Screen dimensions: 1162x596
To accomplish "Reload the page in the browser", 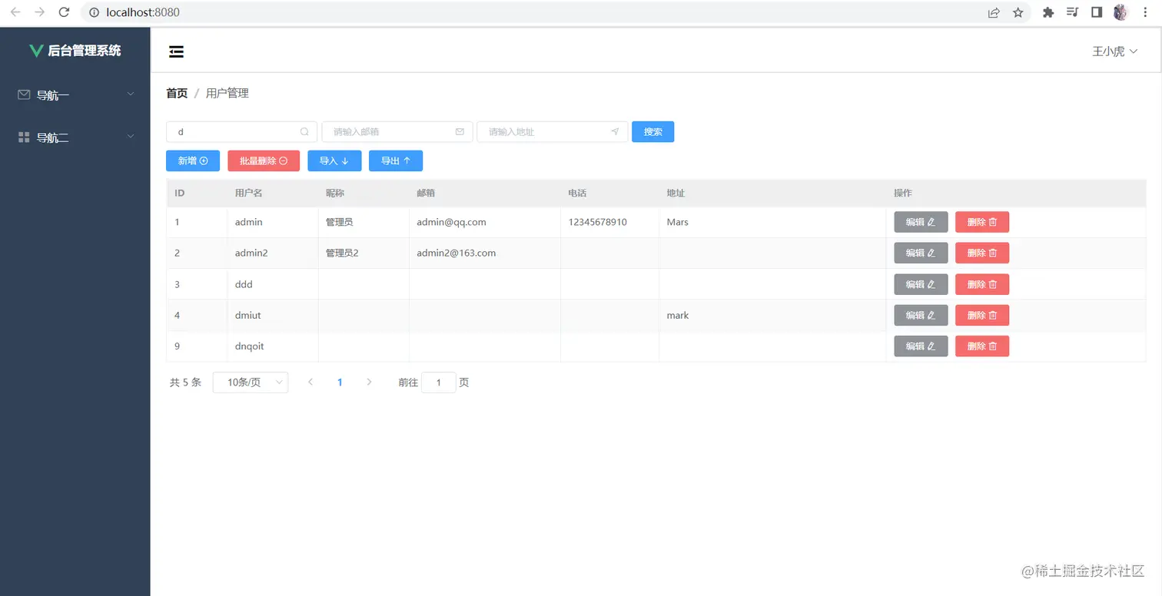I will click(65, 12).
